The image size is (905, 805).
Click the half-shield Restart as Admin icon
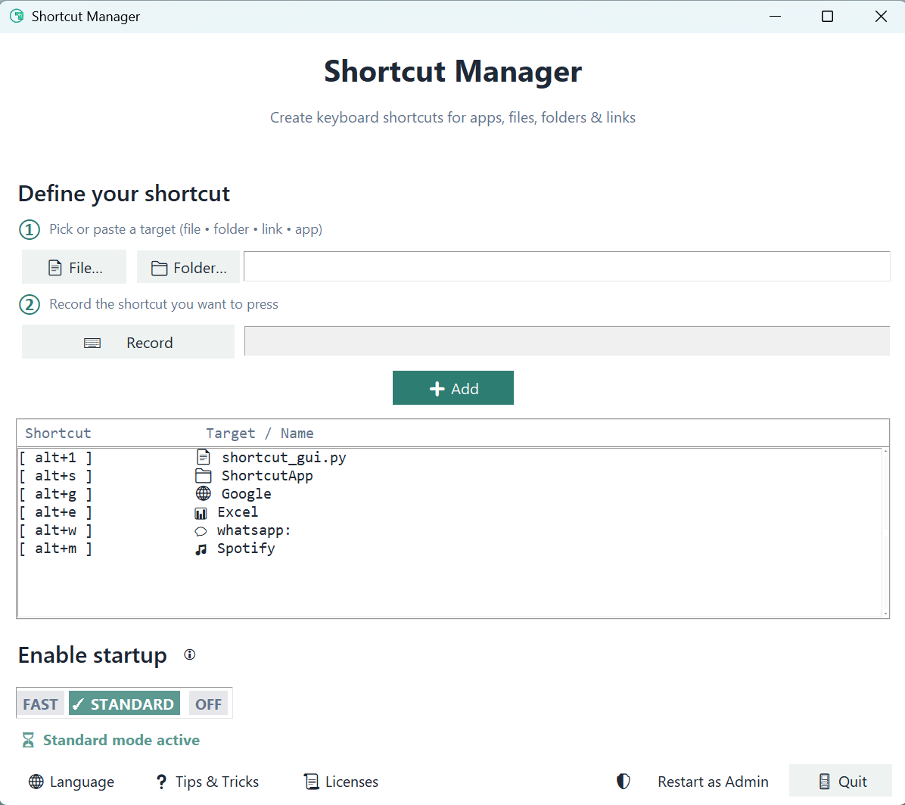[x=624, y=782]
